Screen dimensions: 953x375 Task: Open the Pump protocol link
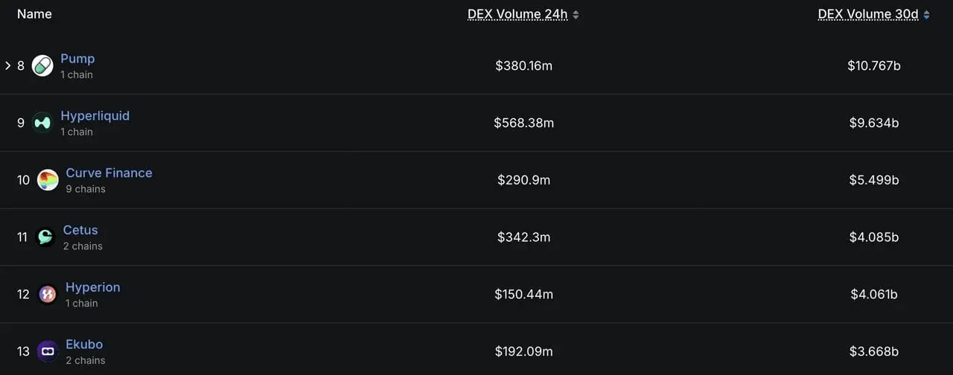77,59
